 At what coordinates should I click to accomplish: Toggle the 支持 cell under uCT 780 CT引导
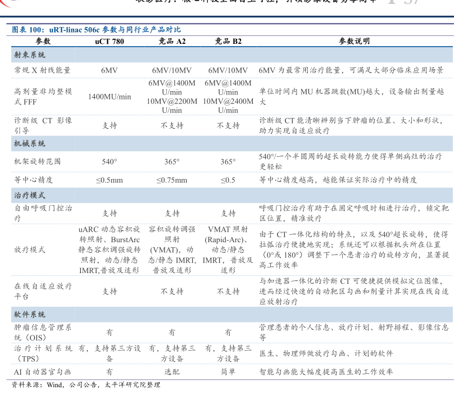109,125
